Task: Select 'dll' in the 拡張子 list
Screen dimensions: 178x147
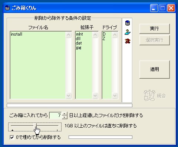Action: [78, 39]
